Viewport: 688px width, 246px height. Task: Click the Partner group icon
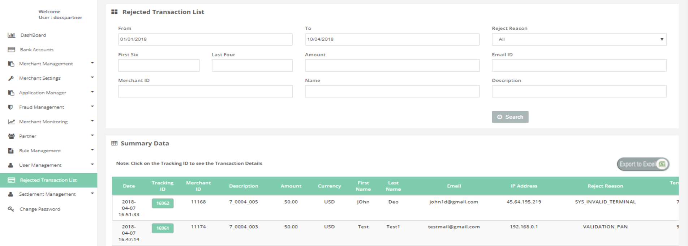coord(11,136)
